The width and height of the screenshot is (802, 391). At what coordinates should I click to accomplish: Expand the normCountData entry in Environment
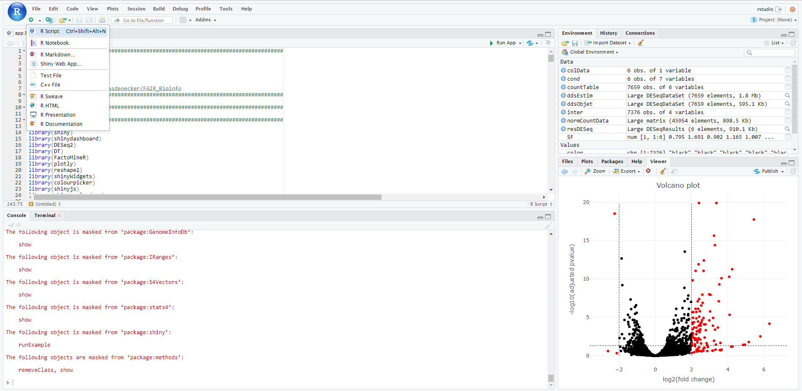click(563, 120)
